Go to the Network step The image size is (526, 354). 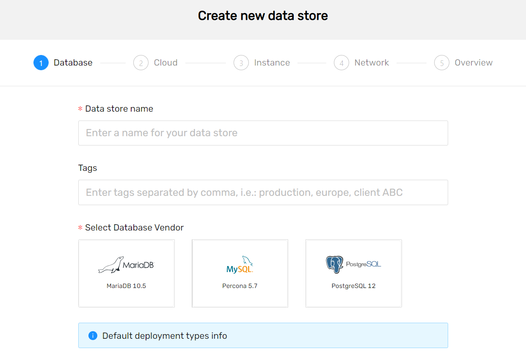[372, 62]
